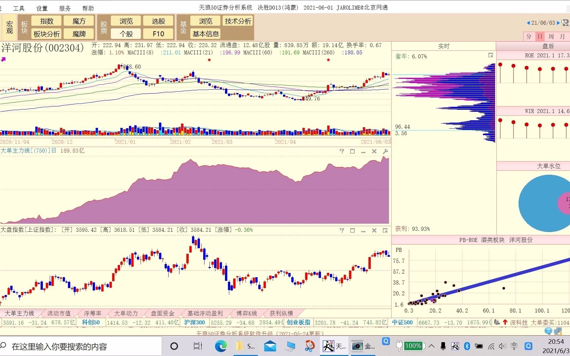Click the 科创50 index label
This screenshot has height=356, width=570.
[x=91, y=322]
